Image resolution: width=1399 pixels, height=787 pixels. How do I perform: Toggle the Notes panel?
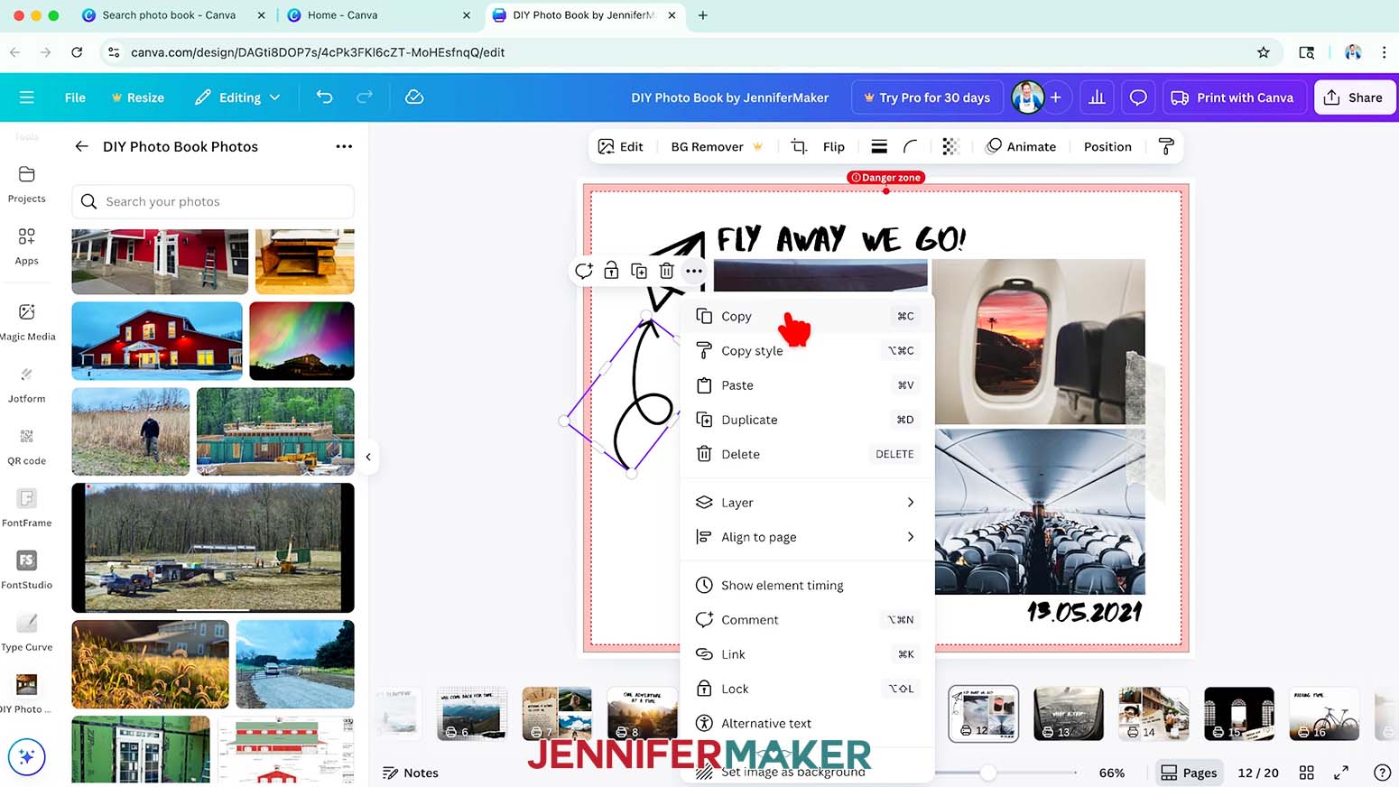pyautogui.click(x=411, y=773)
